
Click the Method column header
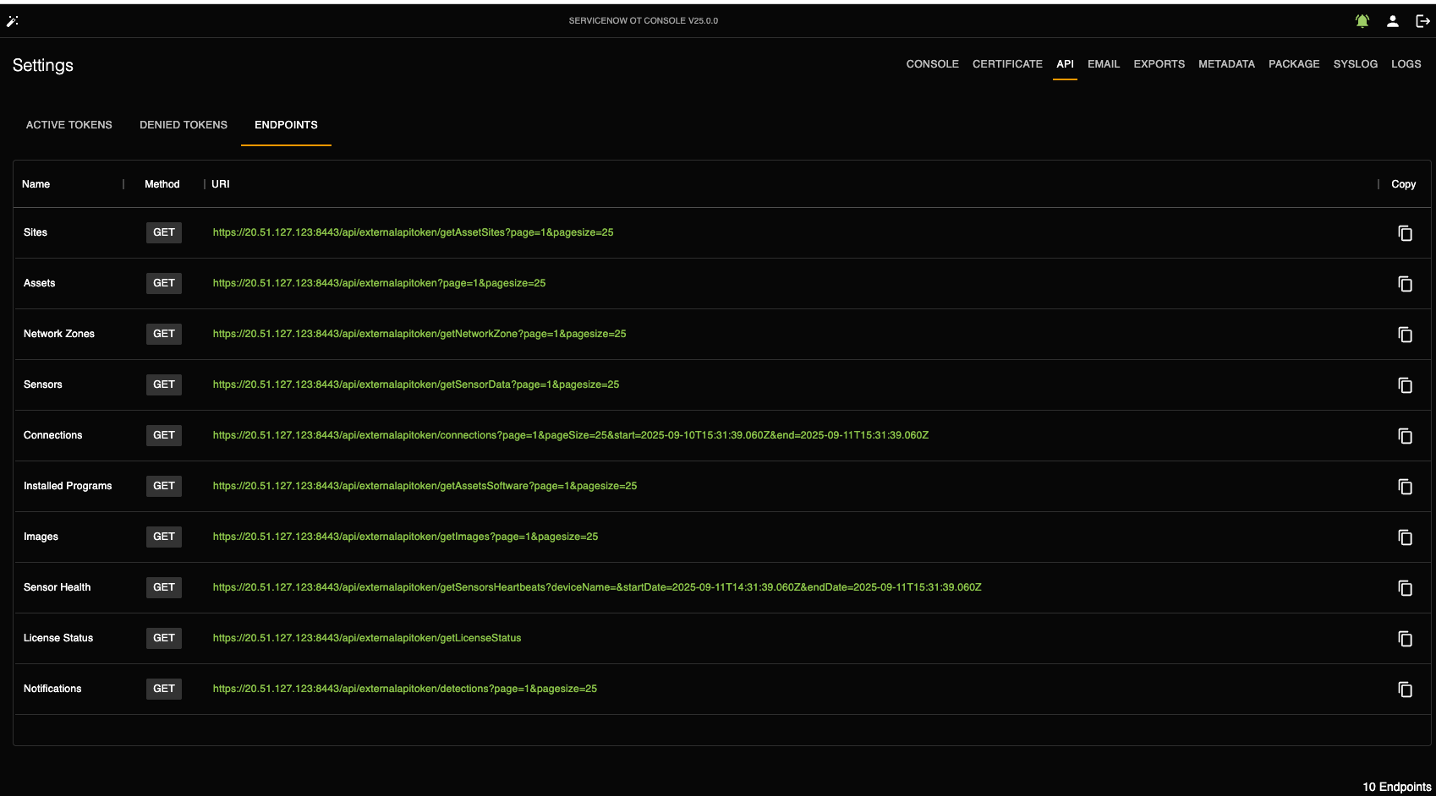(162, 184)
